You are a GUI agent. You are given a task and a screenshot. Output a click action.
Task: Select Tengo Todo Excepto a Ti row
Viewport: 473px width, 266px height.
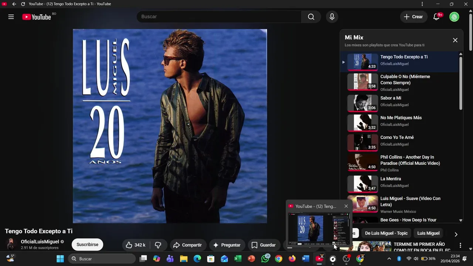[x=399, y=62]
